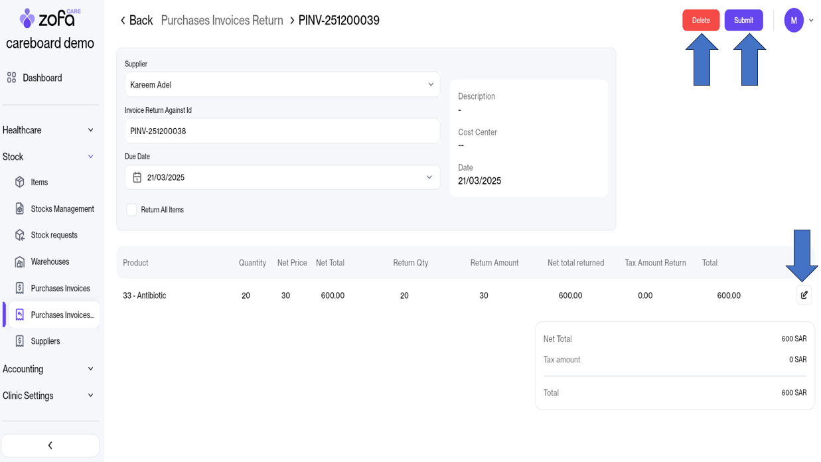Viewport: 821px width, 462px height.
Task: Submit the purchase invoice return
Action: click(743, 20)
